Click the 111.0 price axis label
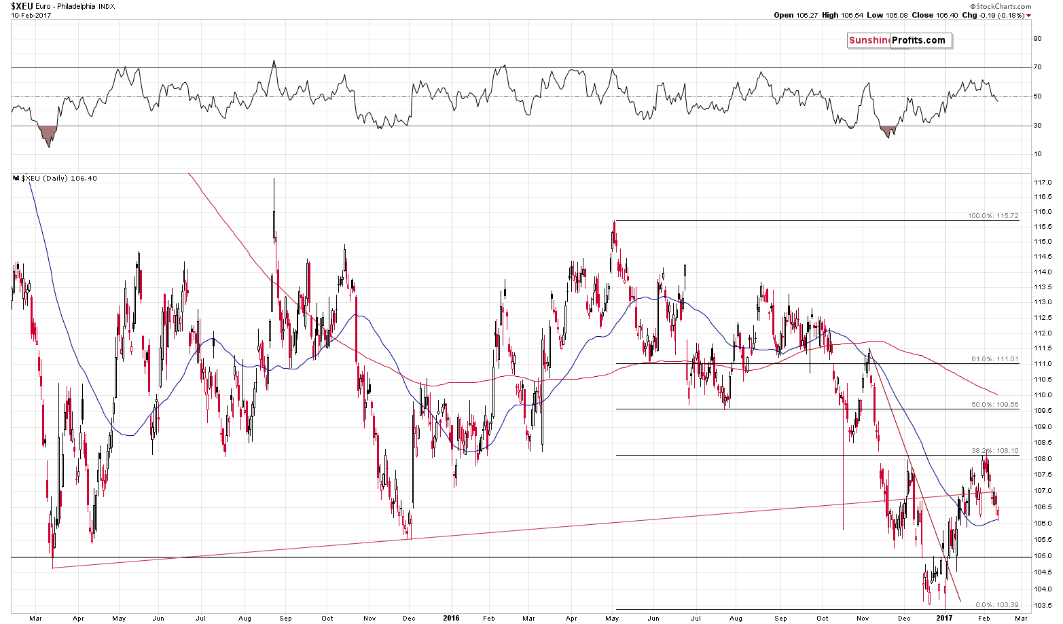The width and height of the screenshot is (1063, 624). click(x=1043, y=364)
